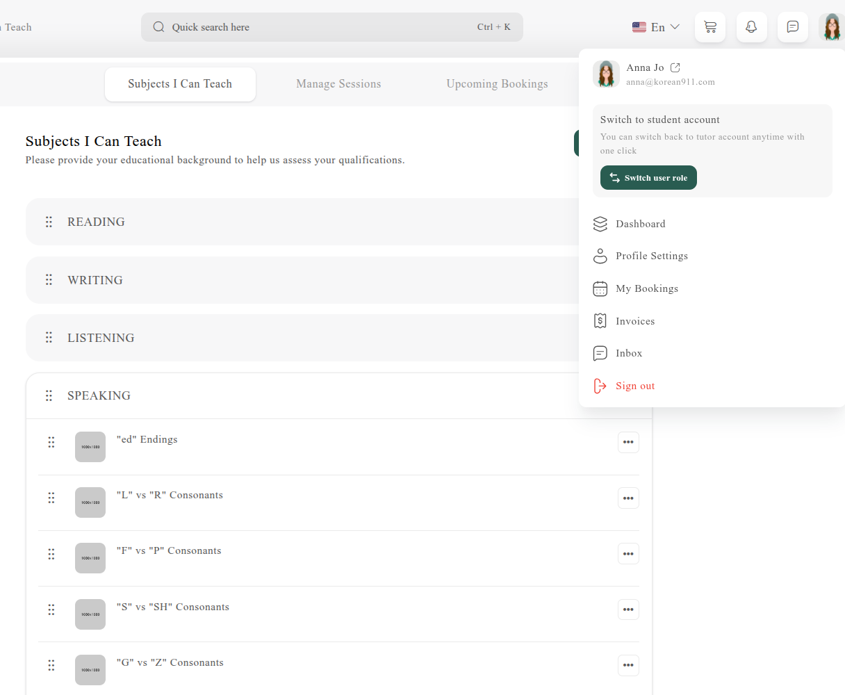Switch to the Manage Sessions tab
Screen dimensions: 845x695
coord(338,84)
